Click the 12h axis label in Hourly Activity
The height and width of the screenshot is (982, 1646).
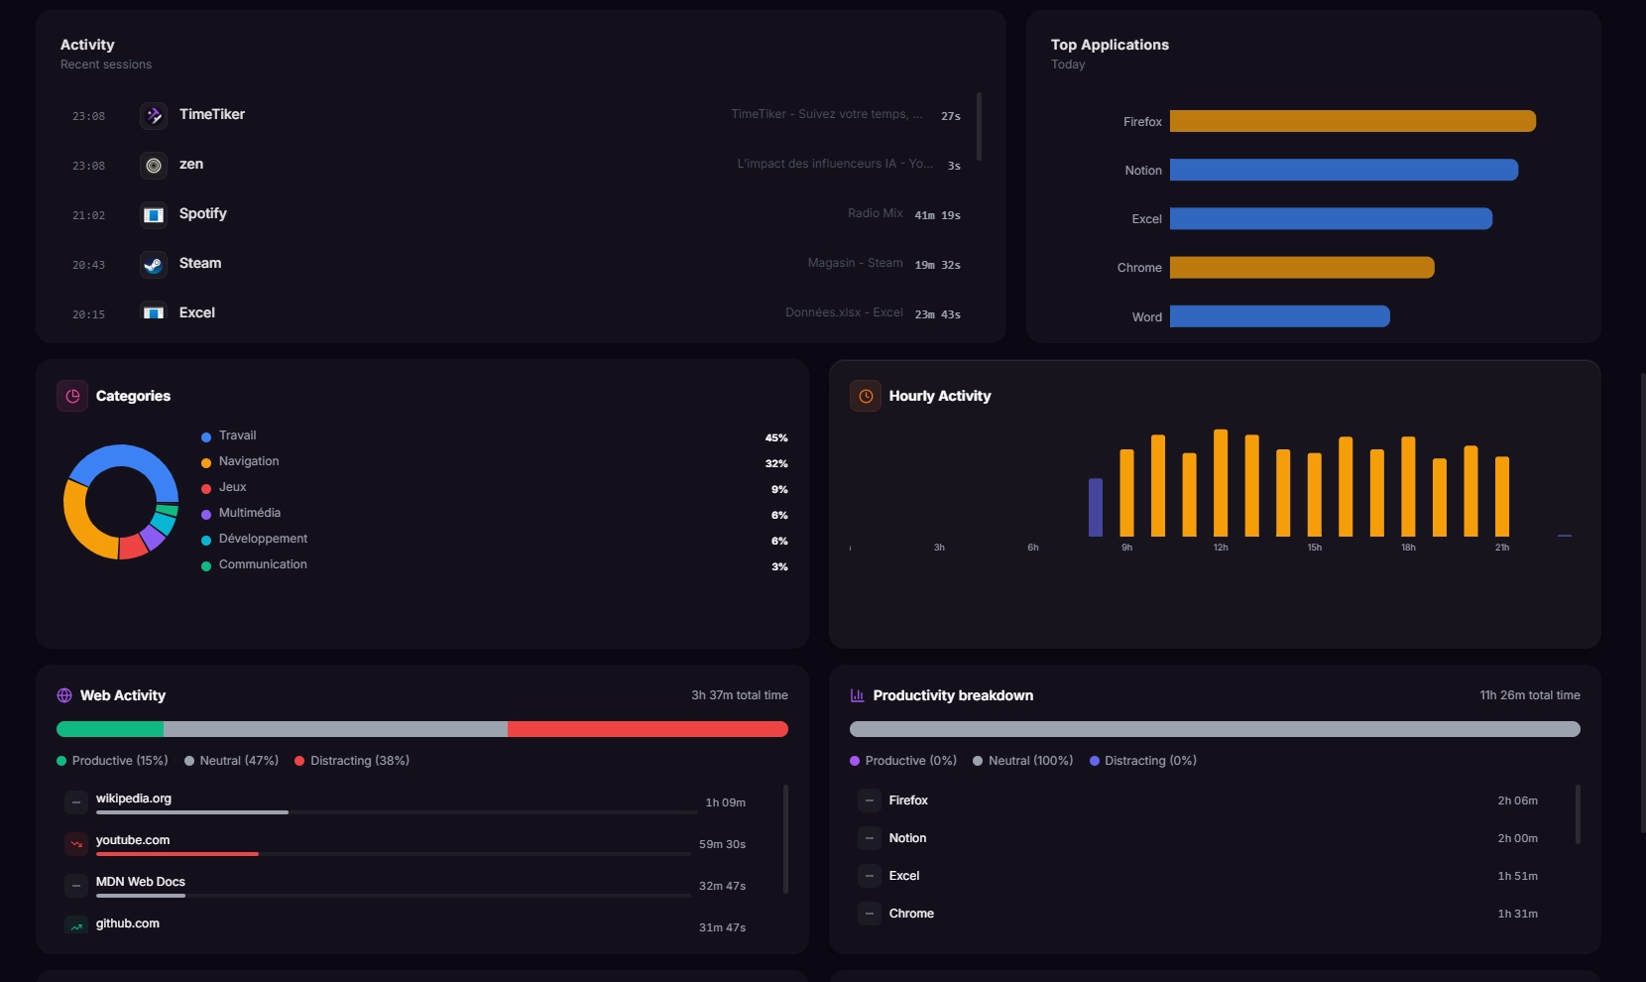pos(1221,548)
